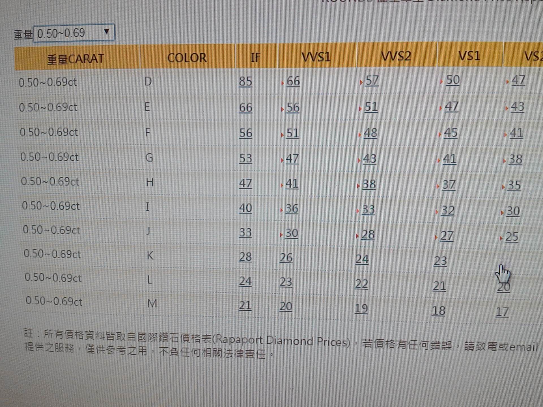The image size is (543, 407).
Task: Open the weight 0.50~0.69 dropdown
Action: 74,33
